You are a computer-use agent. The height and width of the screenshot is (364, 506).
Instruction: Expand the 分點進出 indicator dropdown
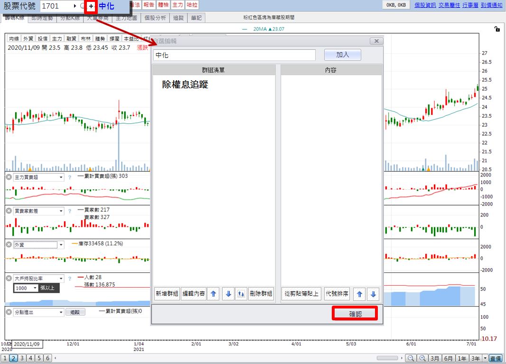(x=38, y=312)
